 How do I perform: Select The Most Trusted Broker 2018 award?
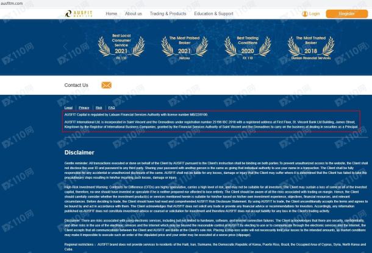[311, 47]
